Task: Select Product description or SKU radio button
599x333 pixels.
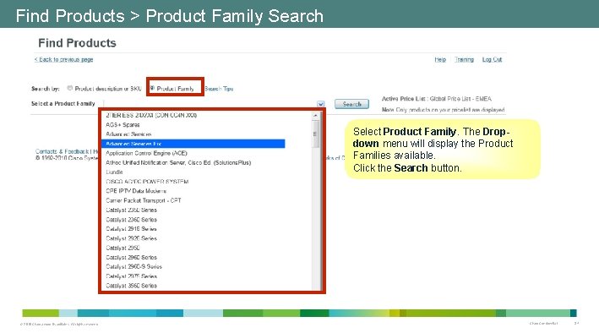Action: point(70,88)
